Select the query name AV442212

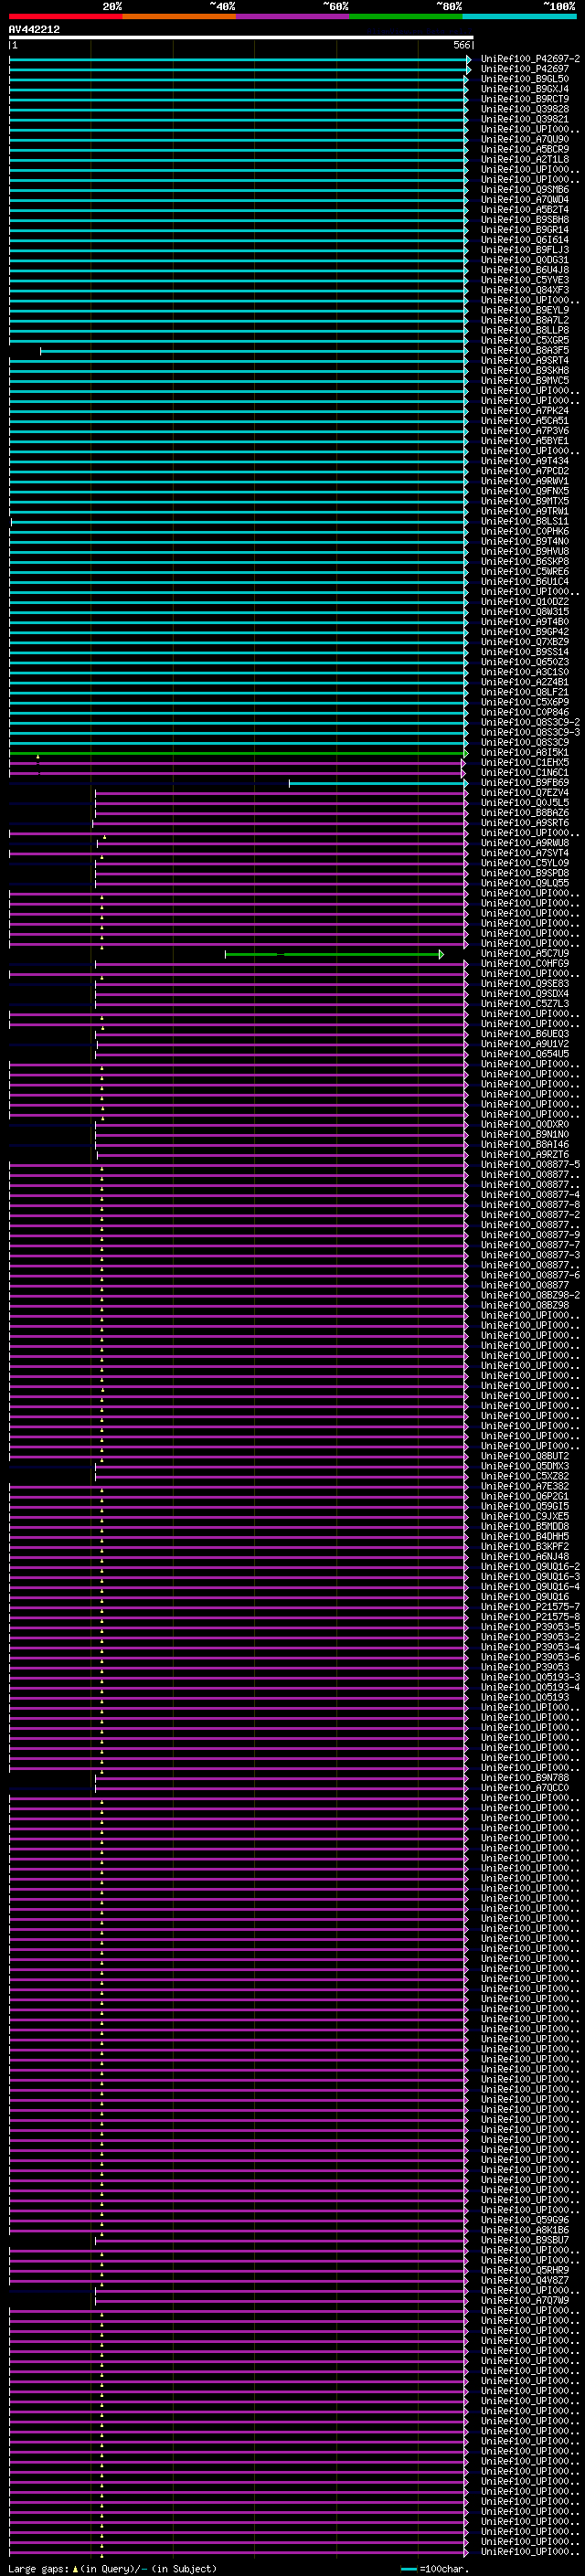click(x=34, y=30)
